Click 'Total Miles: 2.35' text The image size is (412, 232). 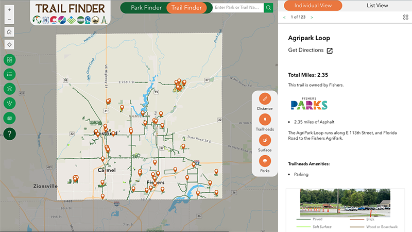click(x=308, y=75)
